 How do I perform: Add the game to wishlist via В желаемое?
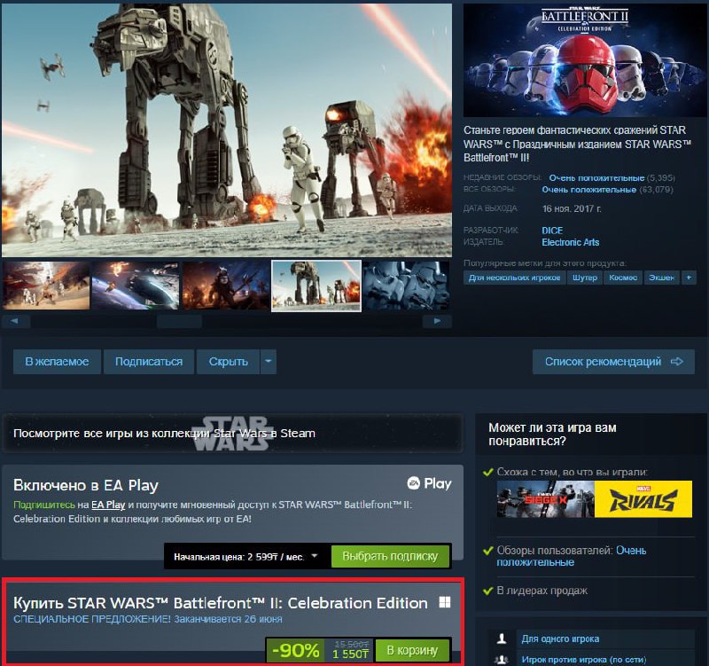click(57, 362)
